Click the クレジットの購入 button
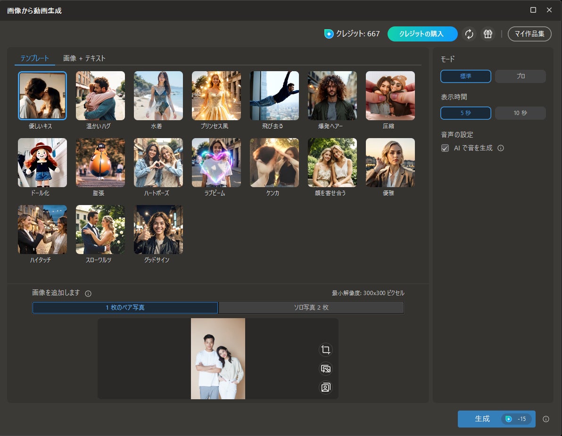Viewport: 562px width, 436px height. [422, 34]
